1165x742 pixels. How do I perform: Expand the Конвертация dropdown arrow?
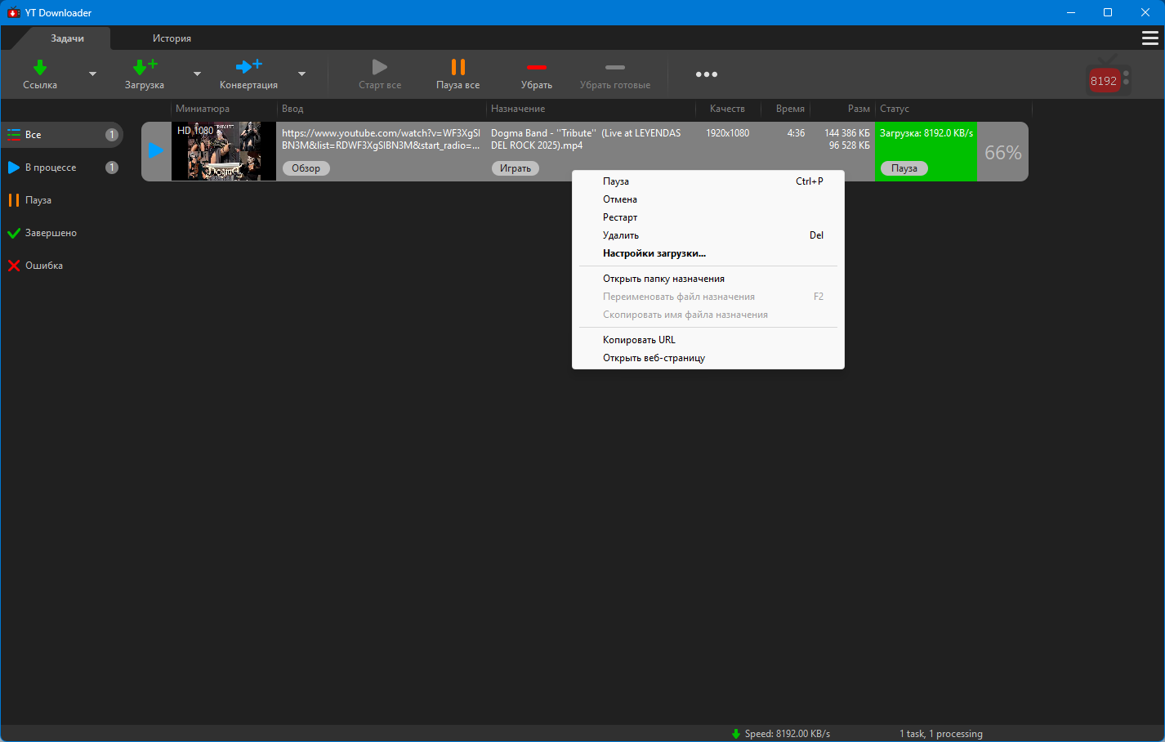click(x=301, y=74)
